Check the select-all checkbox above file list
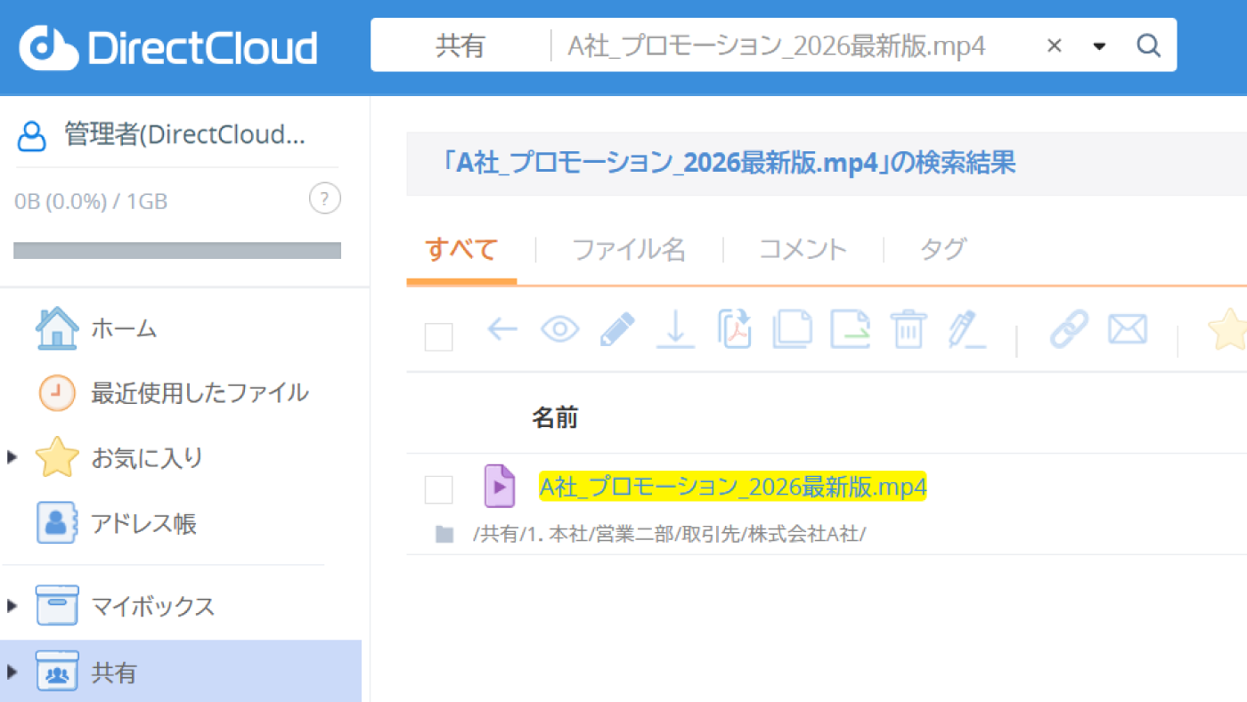Image resolution: width=1247 pixels, height=702 pixels. [438, 337]
